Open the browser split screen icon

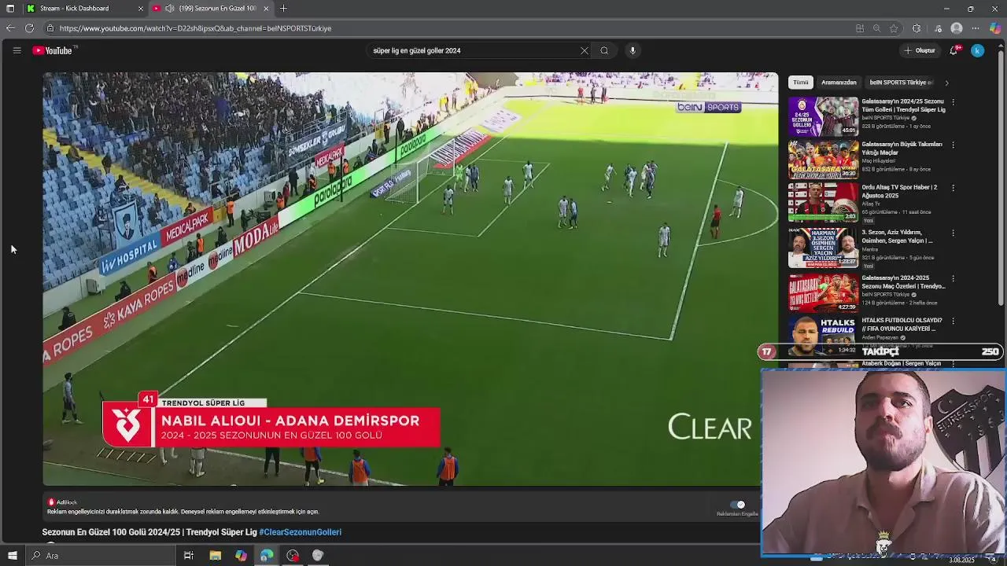tap(860, 28)
